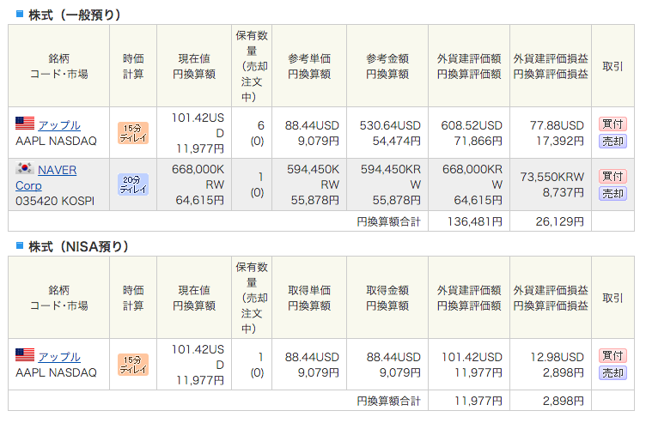Click the blue square beside 株式（一般預り）
This screenshot has width=646, height=429.
tap(20, 14)
